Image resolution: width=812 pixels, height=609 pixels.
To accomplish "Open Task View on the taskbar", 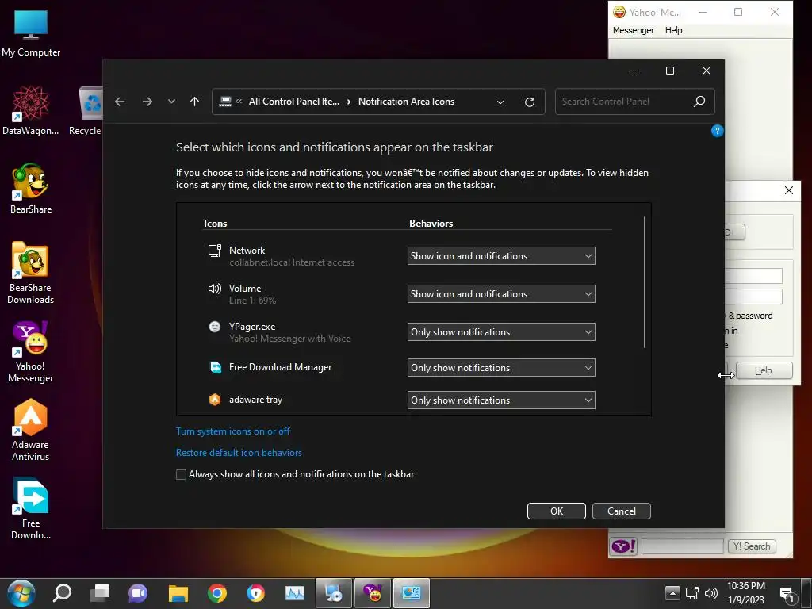I will pos(100,593).
